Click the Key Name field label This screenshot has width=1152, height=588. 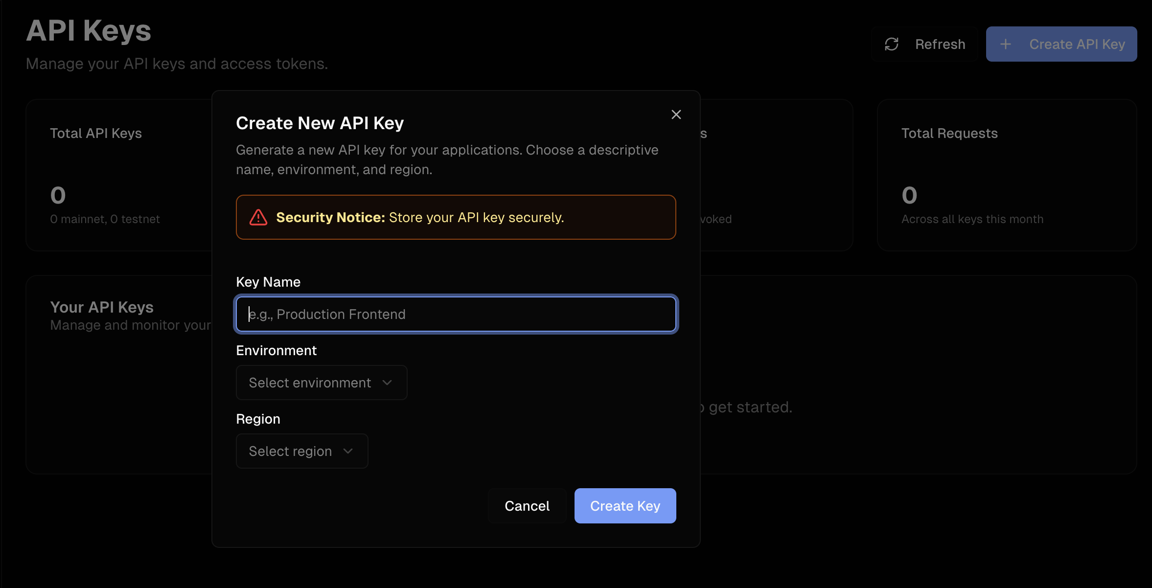tap(268, 282)
